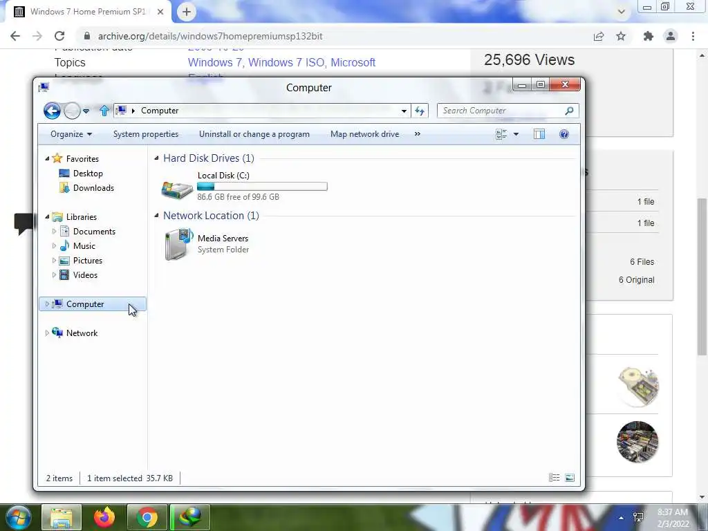Collapse the Libraries tree group
The width and height of the screenshot is (708, 531).
click(x=47, y=216)
